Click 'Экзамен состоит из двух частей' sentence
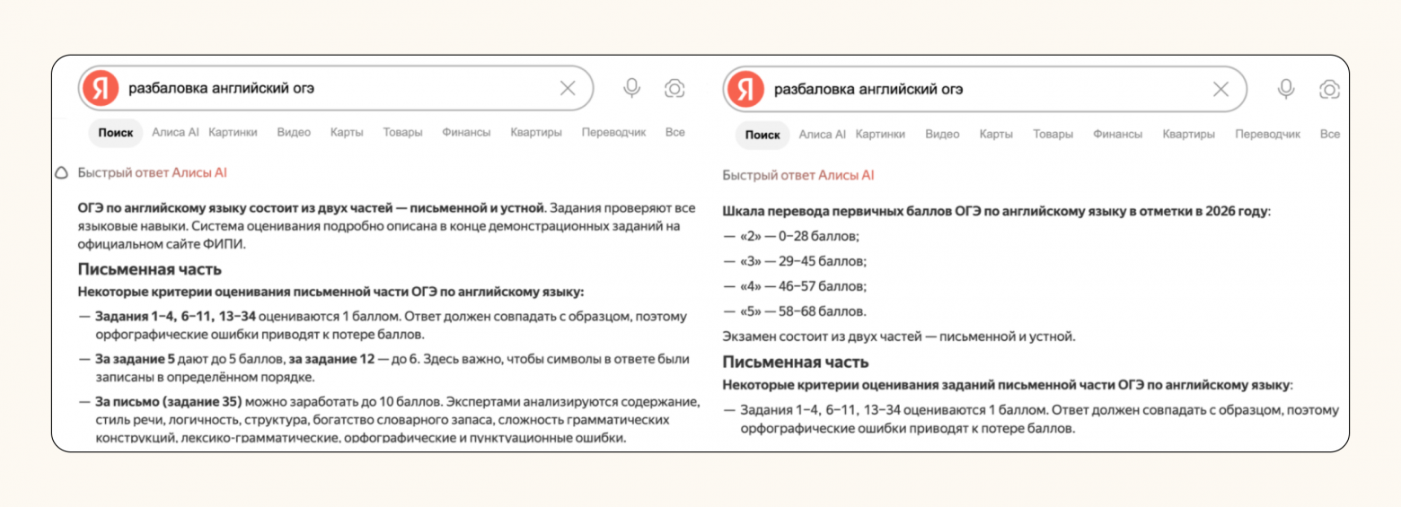Viewport: 1401px width, 507px height. tap(899, 337)
